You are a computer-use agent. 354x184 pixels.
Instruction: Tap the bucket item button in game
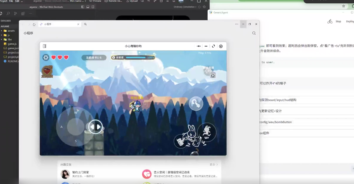coord(181,141)
